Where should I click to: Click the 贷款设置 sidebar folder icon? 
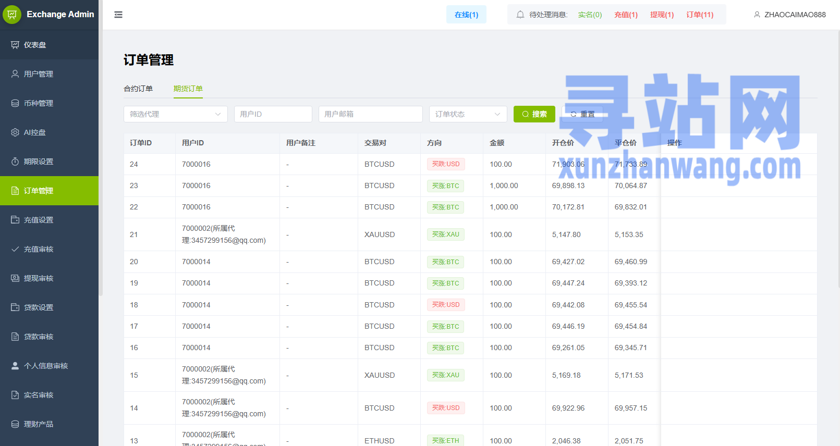tap(15, 307)
